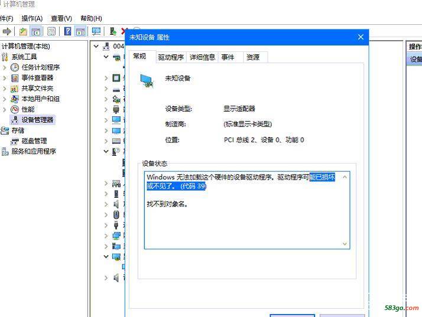Expand the 任务计划程序 node arrow
Viewport: 422px width, 317px height.
point(4,67)
